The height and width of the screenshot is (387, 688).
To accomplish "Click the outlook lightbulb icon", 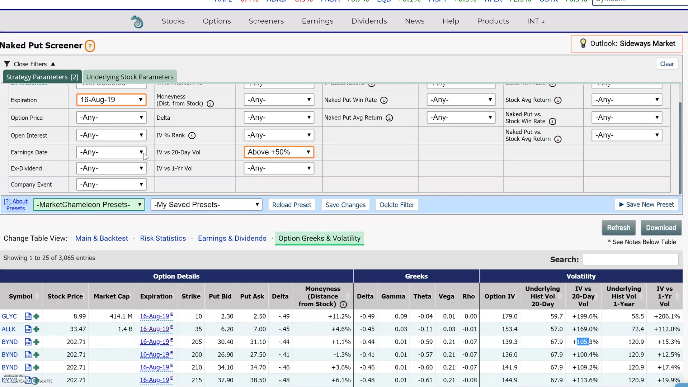I will (583, 43).
